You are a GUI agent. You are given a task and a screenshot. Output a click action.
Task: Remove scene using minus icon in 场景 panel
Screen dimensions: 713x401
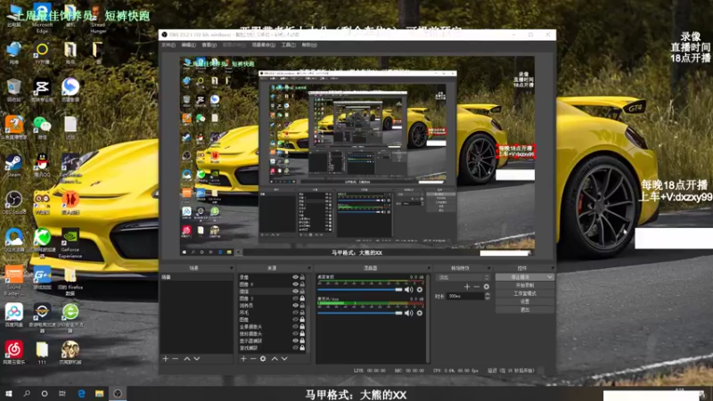[x=176, y=359]
